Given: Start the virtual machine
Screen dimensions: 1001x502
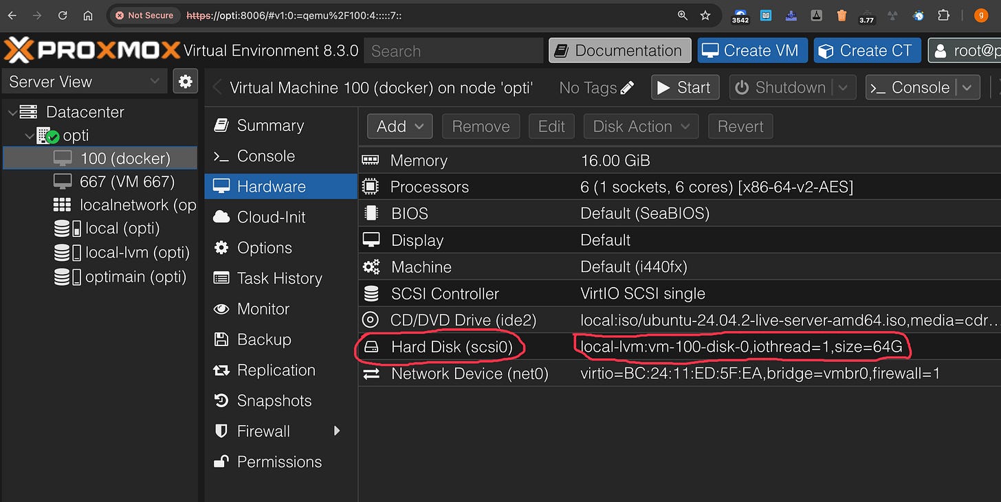Looking at the screenshot, I should (685, 88).
